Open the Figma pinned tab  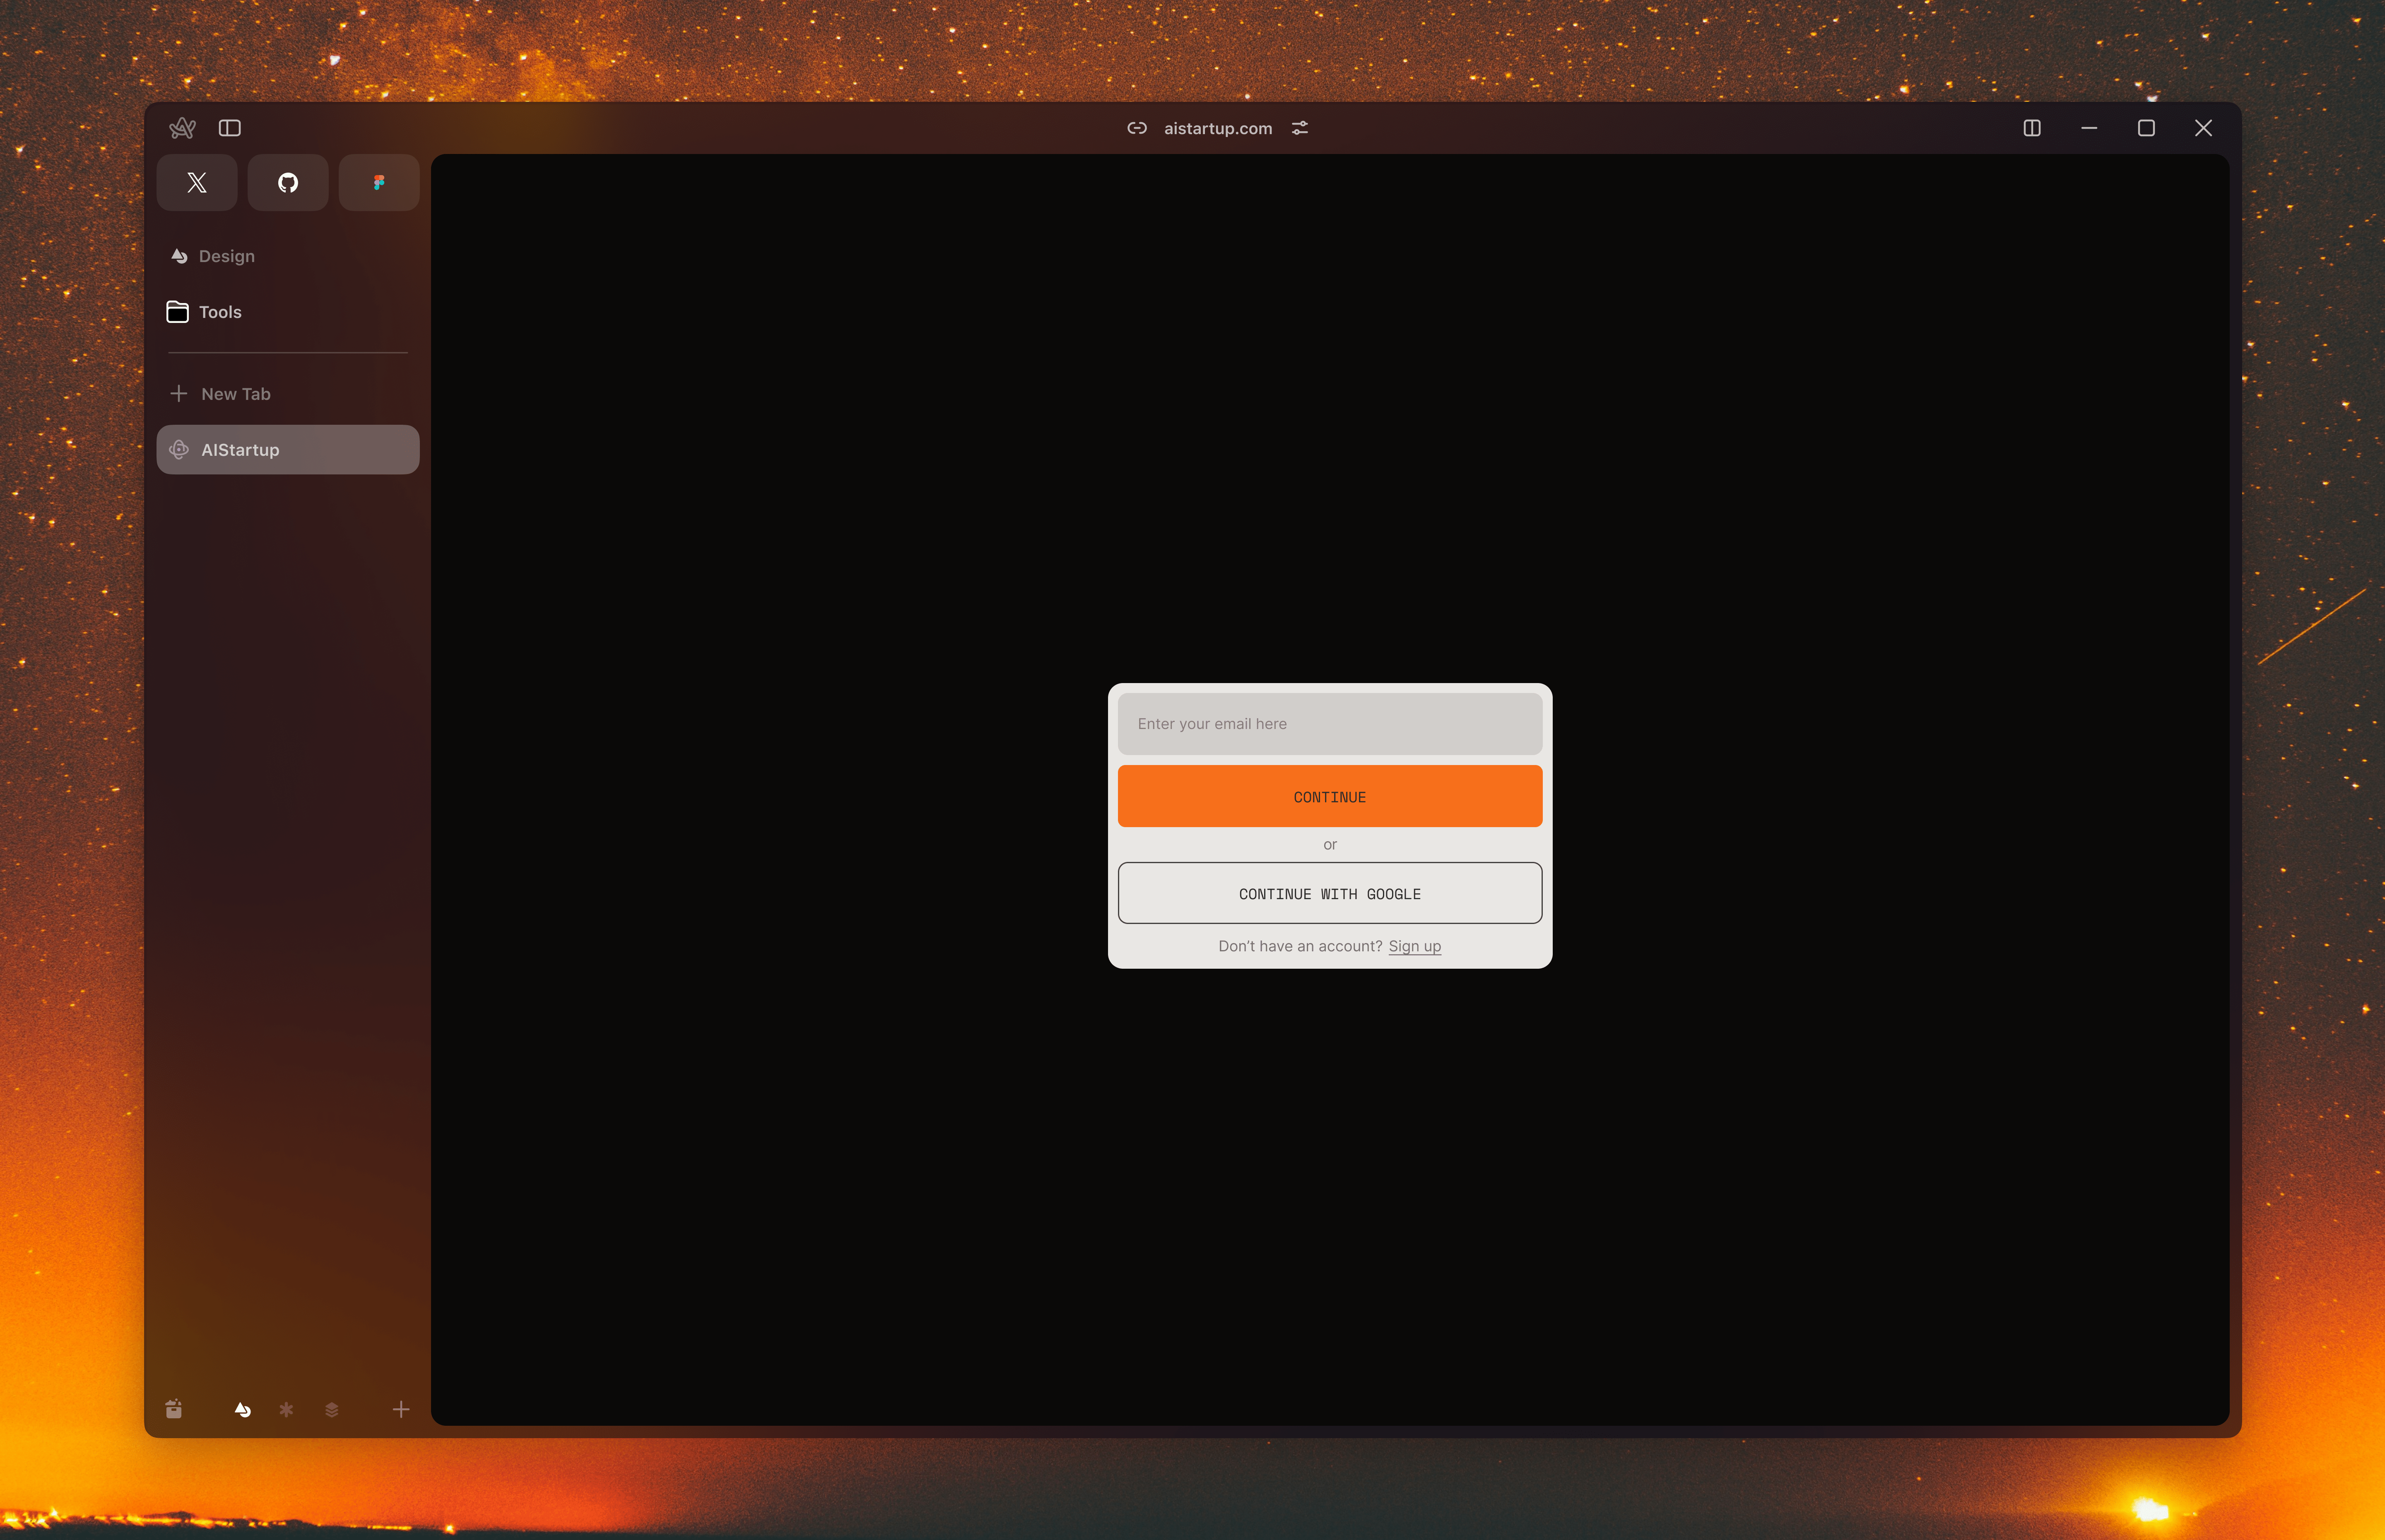(378, 182)
